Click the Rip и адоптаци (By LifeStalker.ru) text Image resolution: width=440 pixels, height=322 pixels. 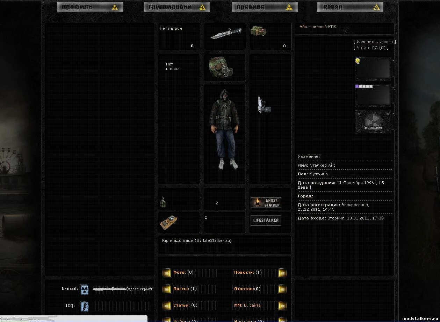pos(197,240)
